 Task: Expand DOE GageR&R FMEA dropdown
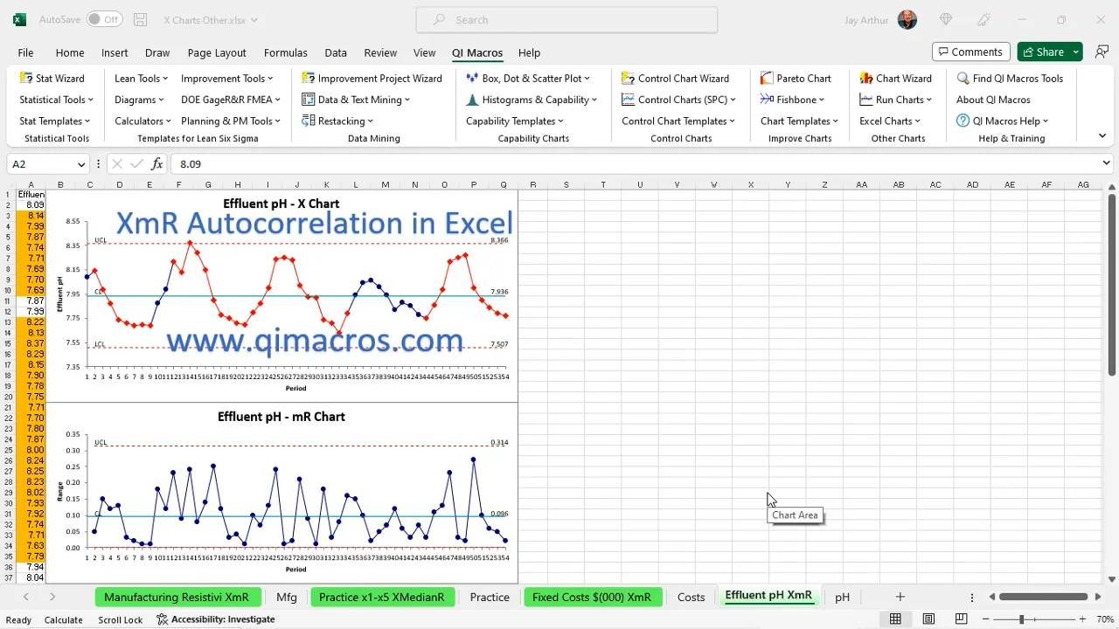[231, 100]
